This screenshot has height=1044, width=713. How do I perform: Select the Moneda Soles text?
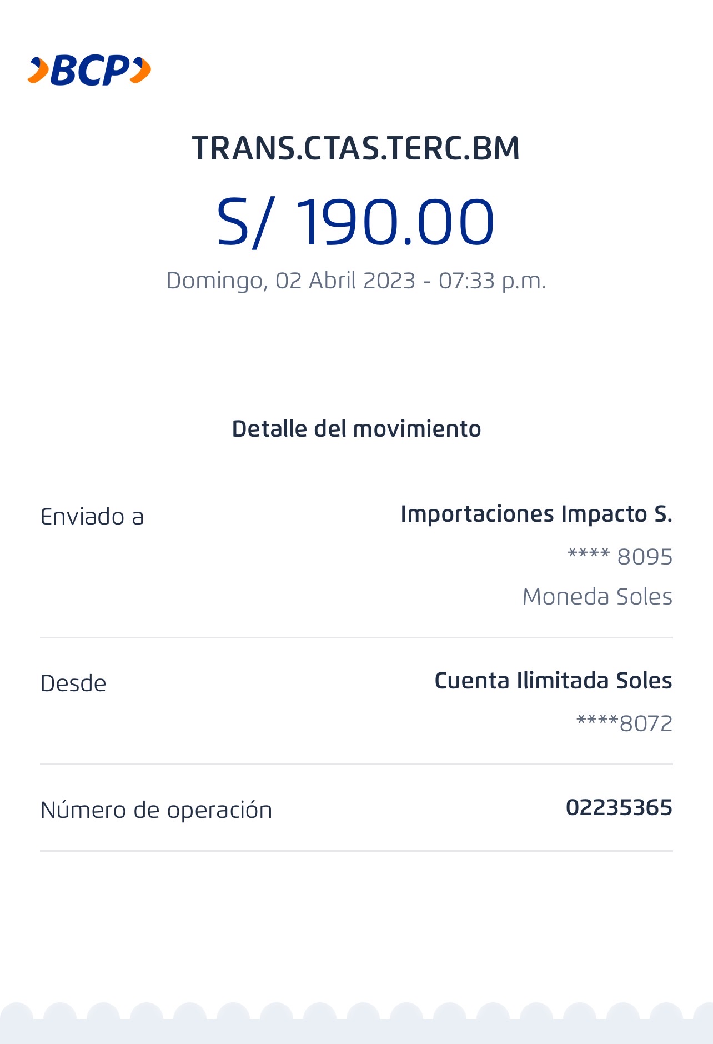(x=597, y=596)
